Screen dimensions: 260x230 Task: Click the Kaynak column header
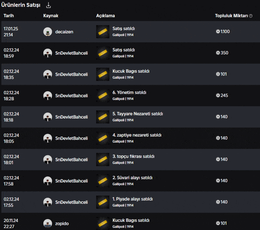click(x=51, y=16)
